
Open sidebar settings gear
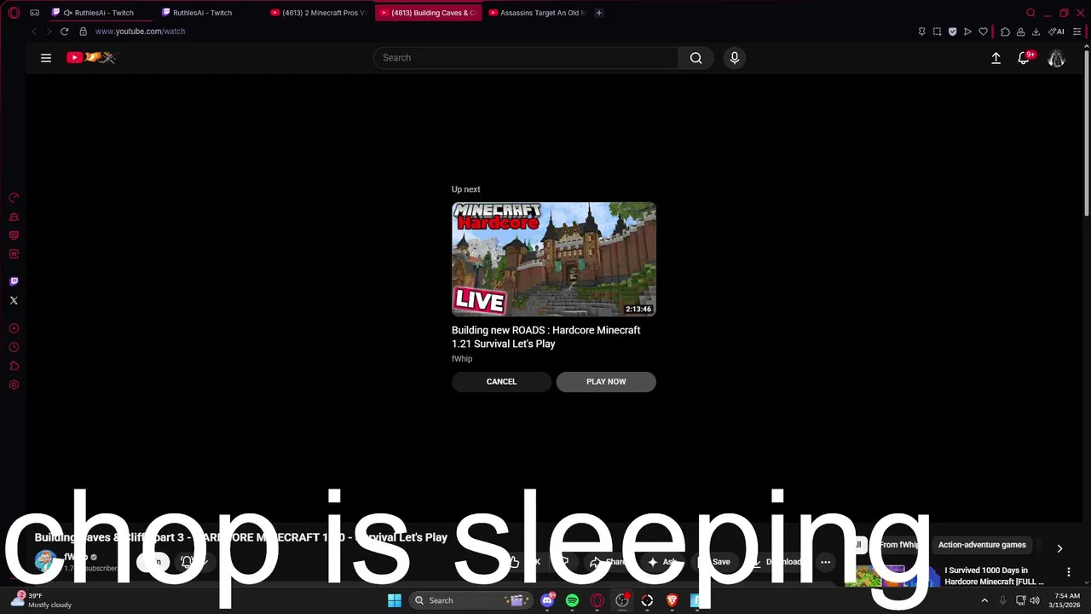pyautogui.click(x=14, y=385)
